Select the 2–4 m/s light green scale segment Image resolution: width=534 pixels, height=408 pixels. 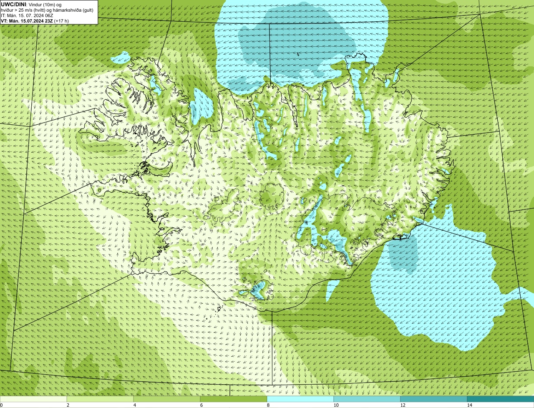[x=100, y=399]
